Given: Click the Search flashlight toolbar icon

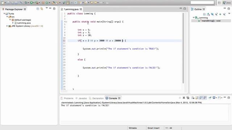Looking at the screenshot, I should click(x=57, y=3).
